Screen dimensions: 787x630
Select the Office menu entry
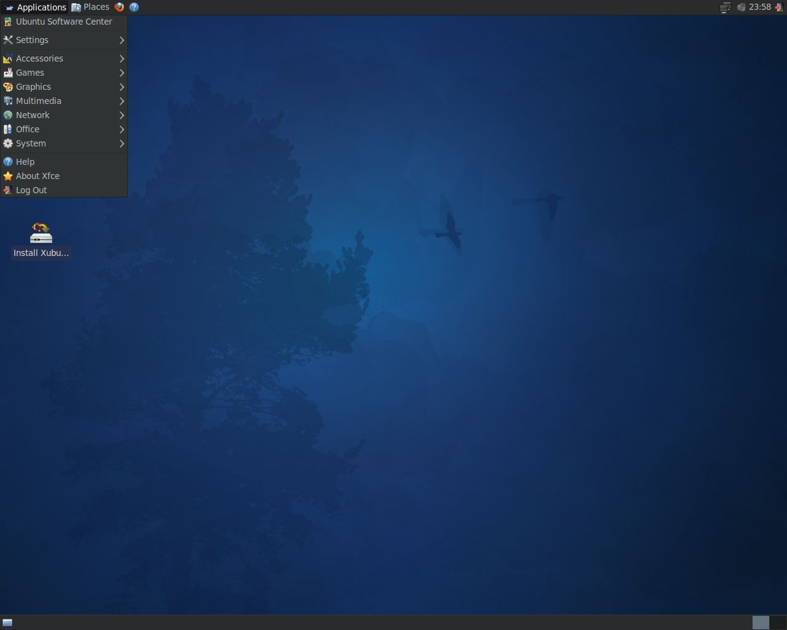pos(64,129)
